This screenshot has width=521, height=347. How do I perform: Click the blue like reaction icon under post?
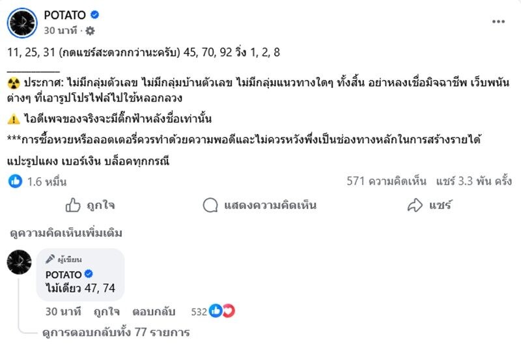coord(15,182)
